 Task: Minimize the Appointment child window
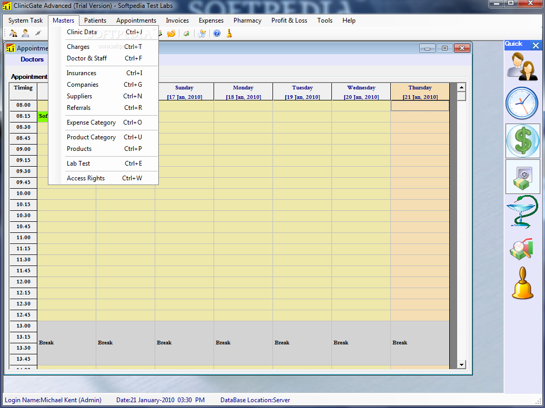click(427, 48)
